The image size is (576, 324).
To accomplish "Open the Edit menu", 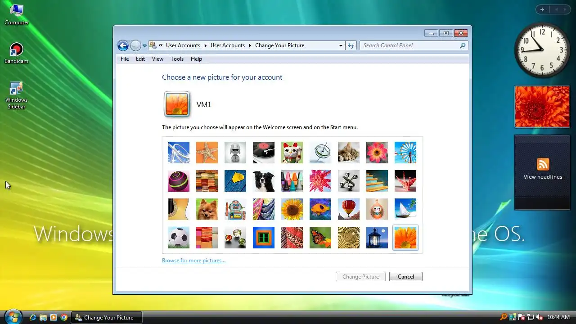I will coord(140,59).
